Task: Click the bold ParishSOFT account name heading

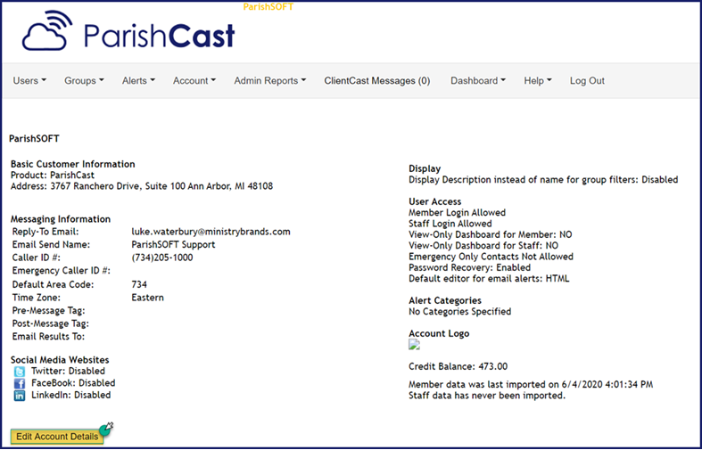Action: click(x=34, y=139)
